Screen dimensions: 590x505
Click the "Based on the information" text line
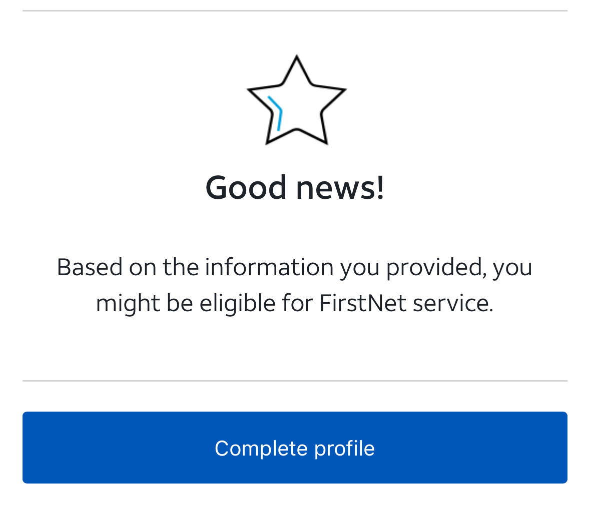(x=294, y=267)
